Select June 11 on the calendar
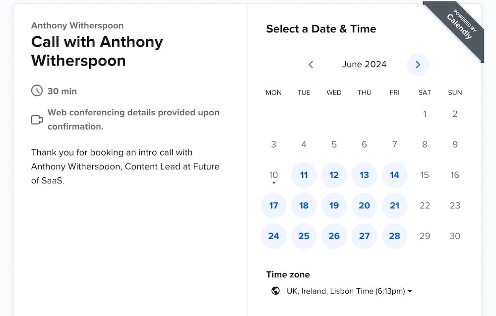 [x=304, y=175]
